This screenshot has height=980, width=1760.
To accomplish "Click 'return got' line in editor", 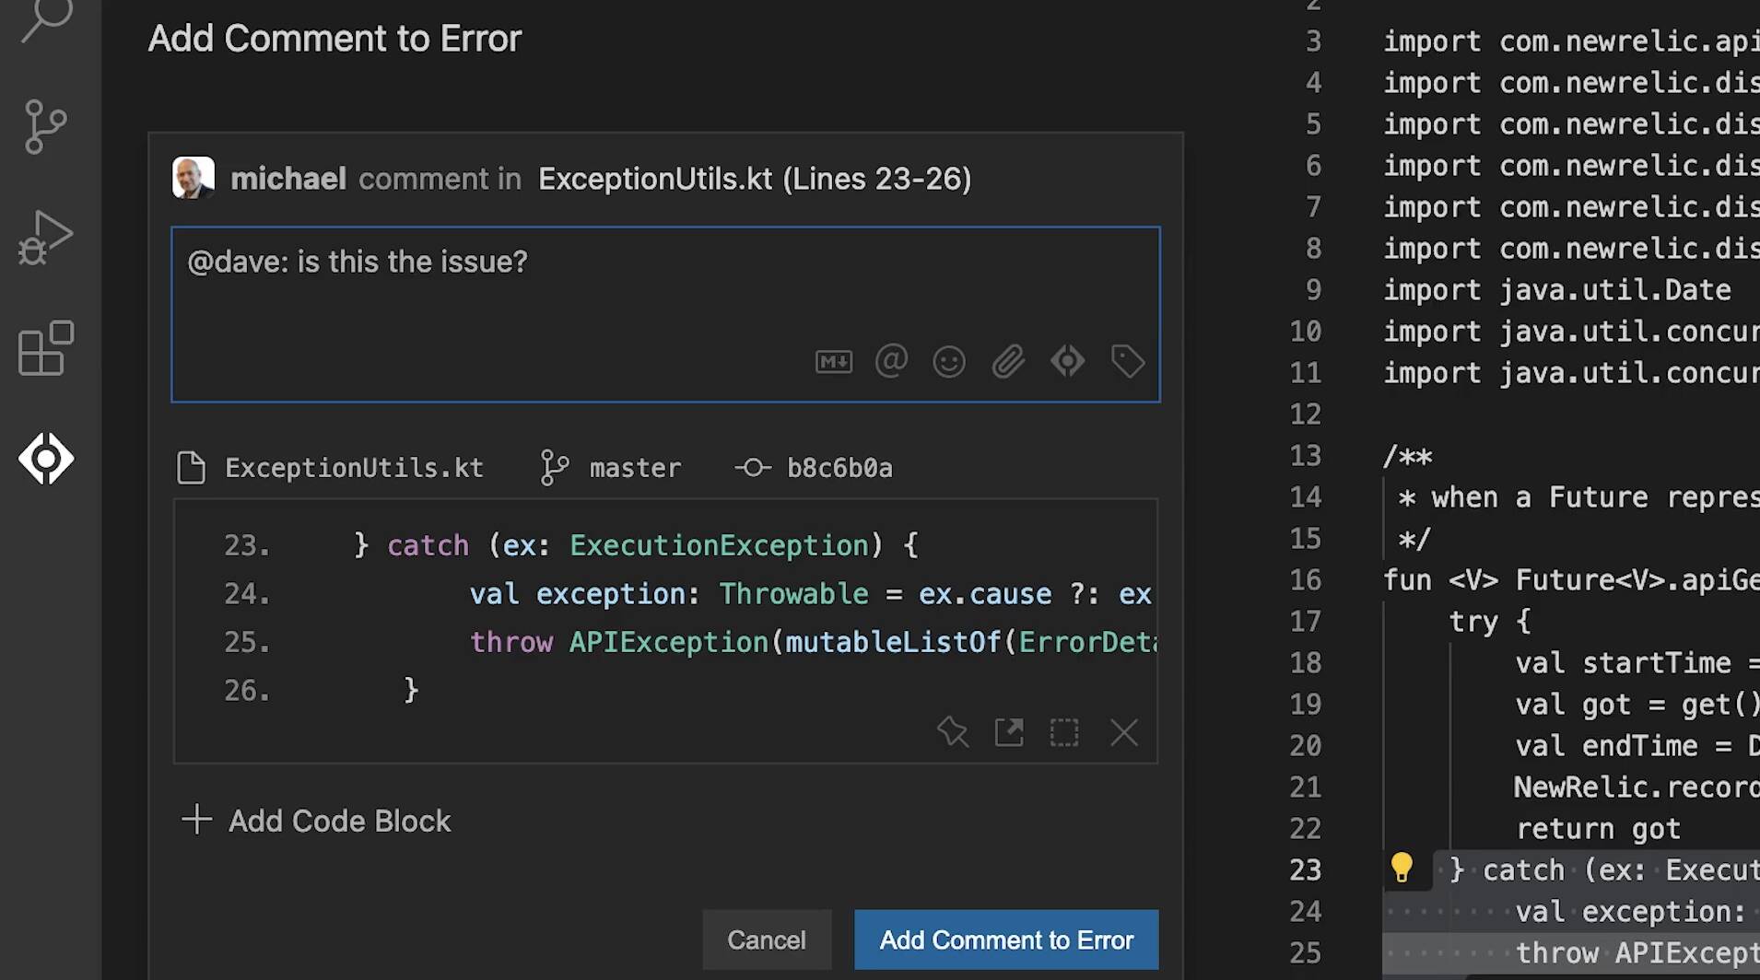I will pos(1598,829).
